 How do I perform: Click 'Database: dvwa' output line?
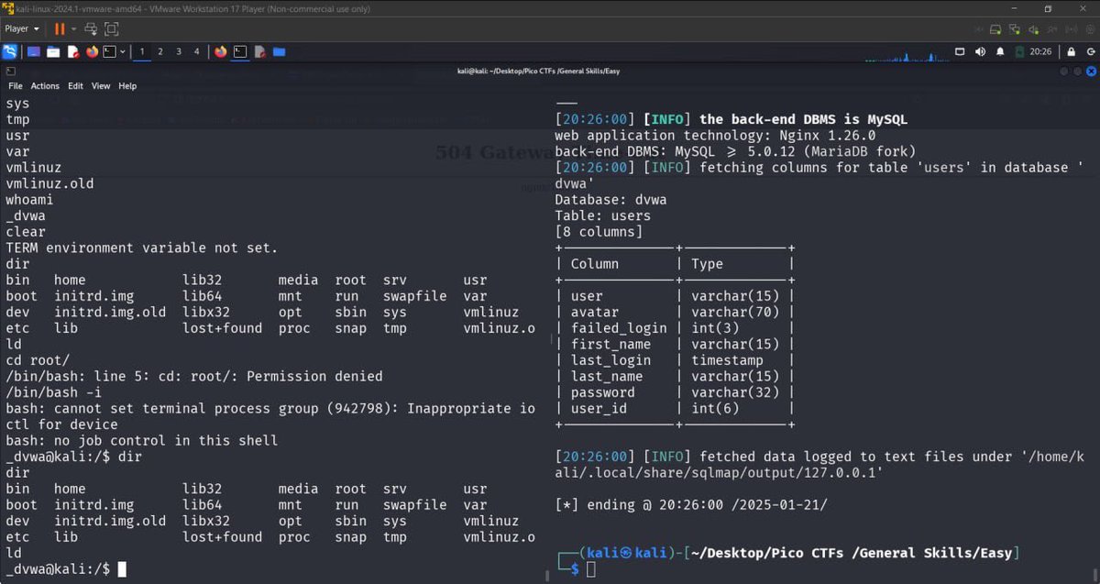click(x=610, y=200)
